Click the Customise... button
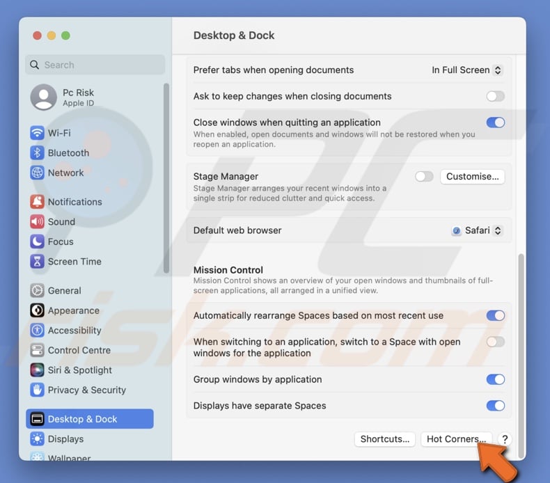This screenshot has height=483, width=550. (472, 177)
